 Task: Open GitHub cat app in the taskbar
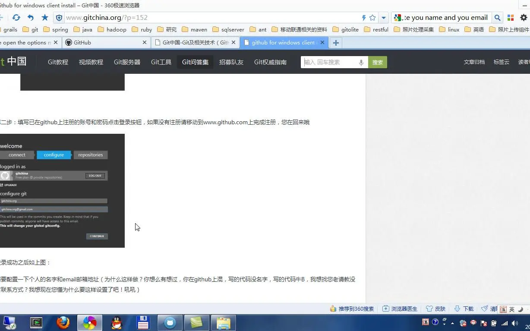point(170,323)
